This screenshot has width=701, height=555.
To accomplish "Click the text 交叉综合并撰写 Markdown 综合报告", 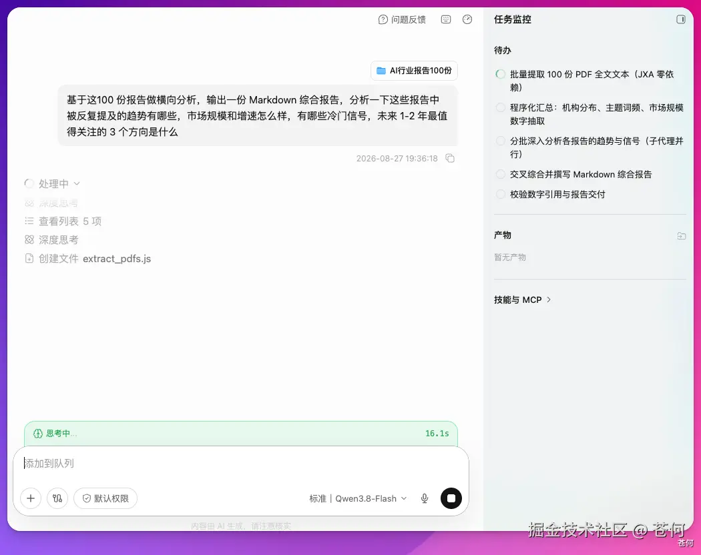I will click(x=581, y=174).
